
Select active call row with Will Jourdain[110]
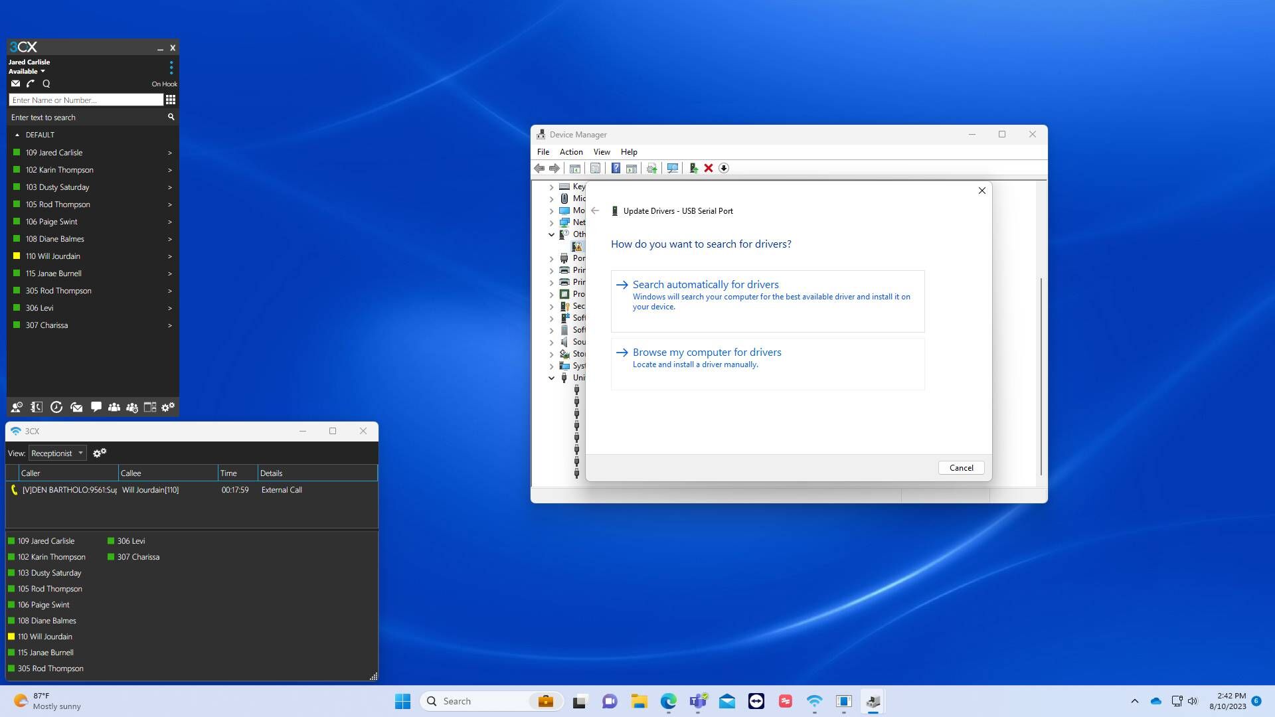coord(192,490)
